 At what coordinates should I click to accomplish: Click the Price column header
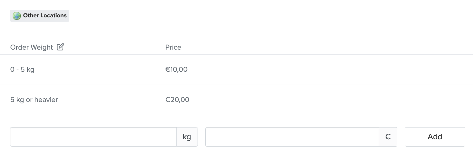pyautogui.click(x=173, y=47)
